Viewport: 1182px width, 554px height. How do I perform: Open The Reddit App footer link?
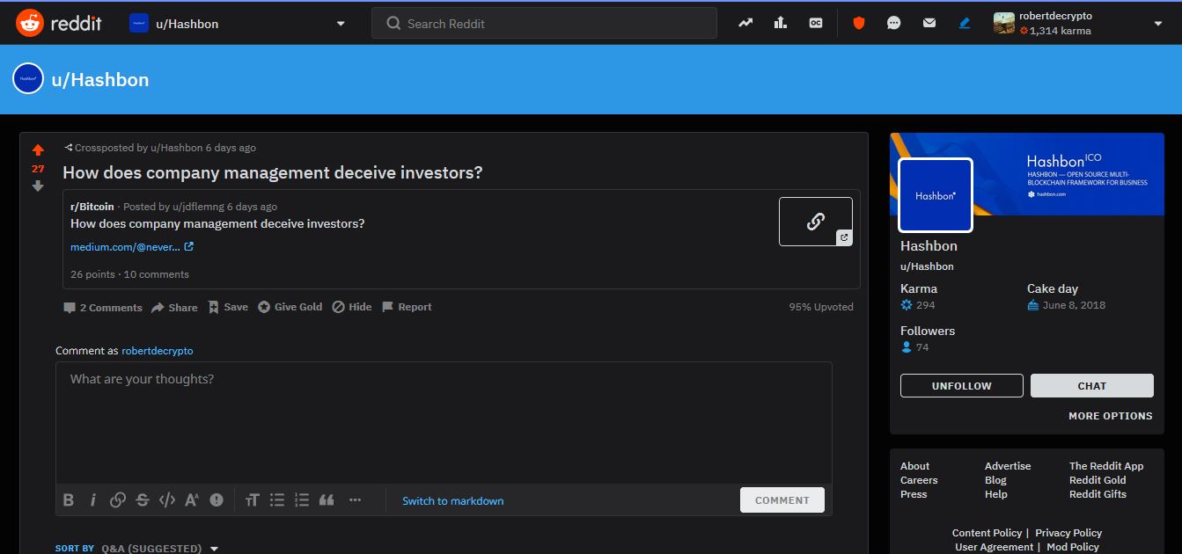click(1106, 466)
